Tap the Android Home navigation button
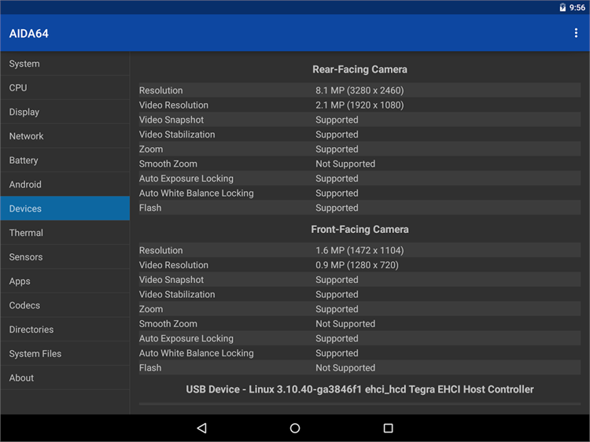 295,428
